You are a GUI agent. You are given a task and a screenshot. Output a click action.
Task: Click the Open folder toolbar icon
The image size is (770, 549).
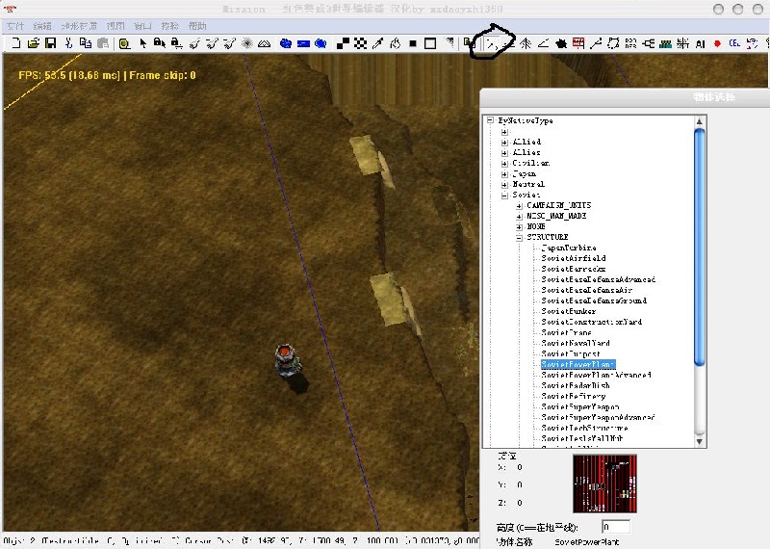pyautogui.click(x=34, y=43)
